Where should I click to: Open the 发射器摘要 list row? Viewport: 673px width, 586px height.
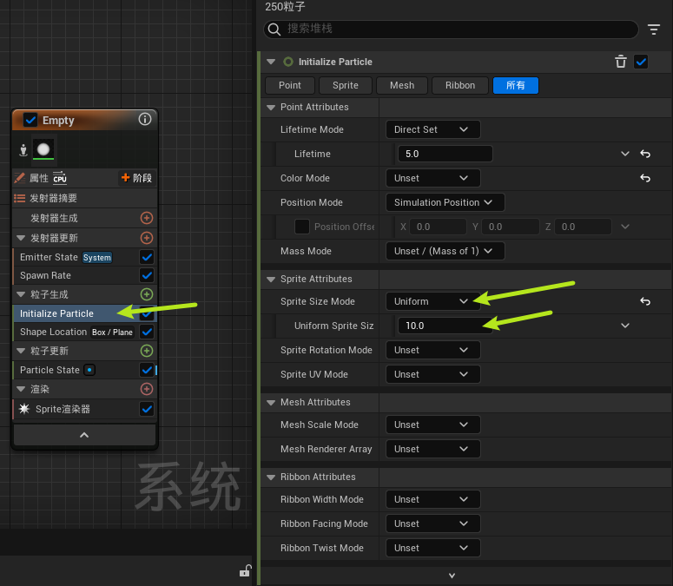[x=84, y=198]
